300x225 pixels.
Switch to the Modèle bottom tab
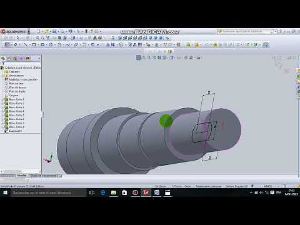(22, 176)
